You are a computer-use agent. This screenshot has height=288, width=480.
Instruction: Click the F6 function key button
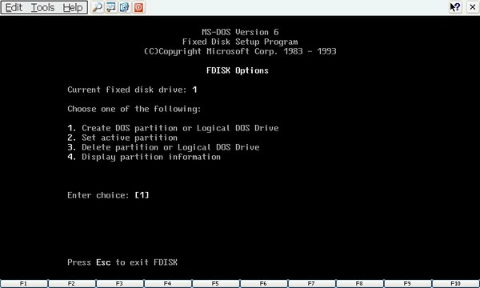tap(264, 284)
